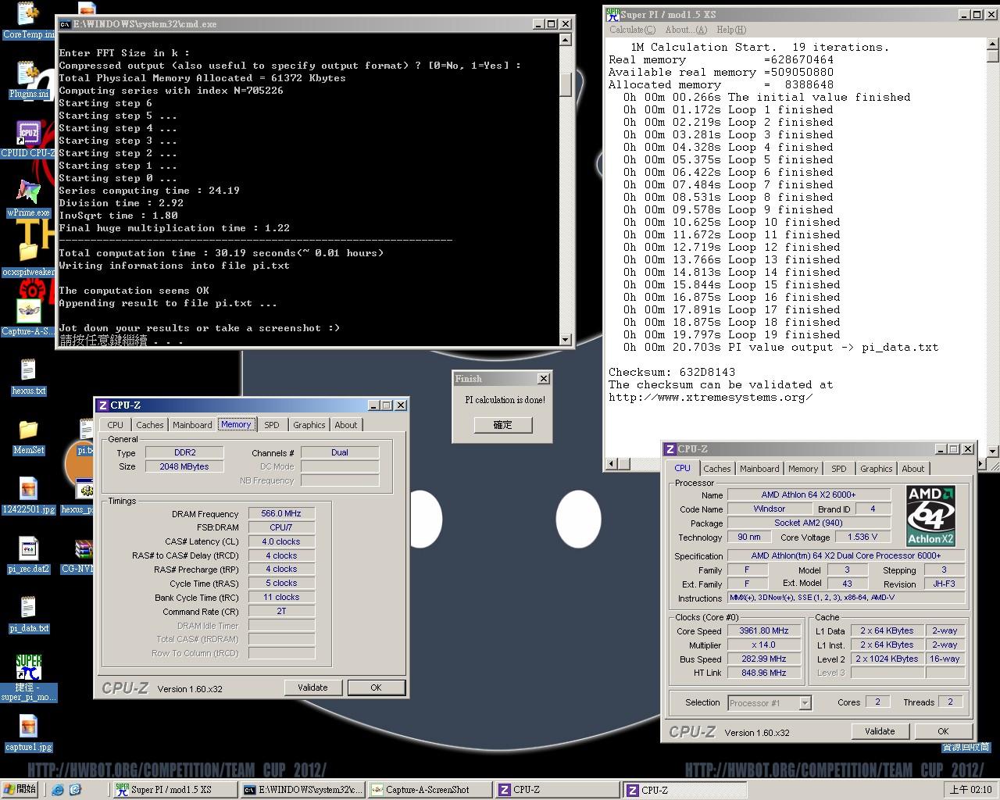The image size is (1000, 800).
Task: Click the Command Rate 2T value
Action: coord(281,611)
